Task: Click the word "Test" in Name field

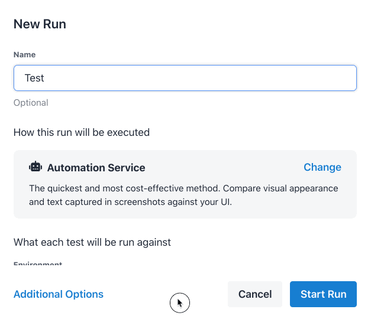Action: click(34, 78)
